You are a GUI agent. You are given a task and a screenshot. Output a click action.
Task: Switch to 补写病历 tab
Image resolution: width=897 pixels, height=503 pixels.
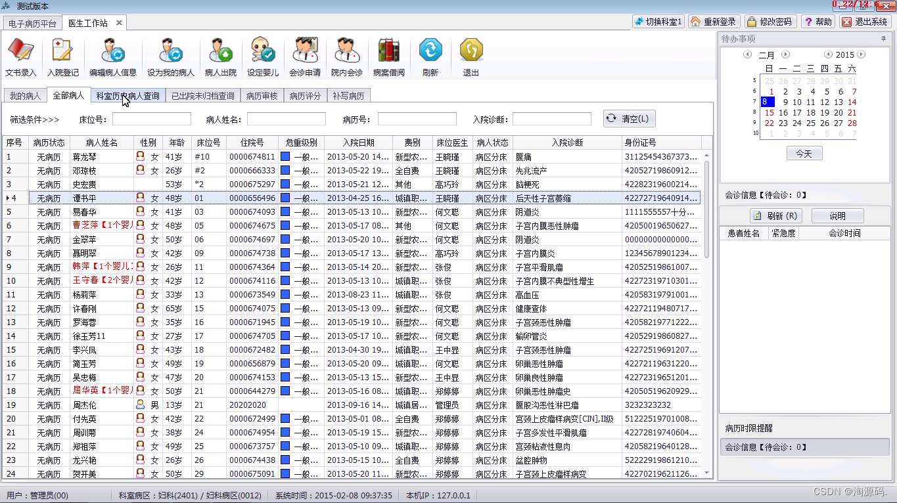click(348, 96)
